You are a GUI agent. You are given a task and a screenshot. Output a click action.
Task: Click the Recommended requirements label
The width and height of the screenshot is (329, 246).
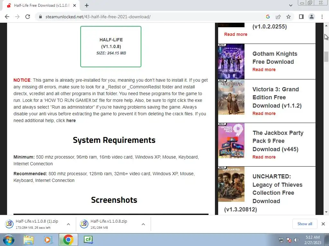pos(30,174)
